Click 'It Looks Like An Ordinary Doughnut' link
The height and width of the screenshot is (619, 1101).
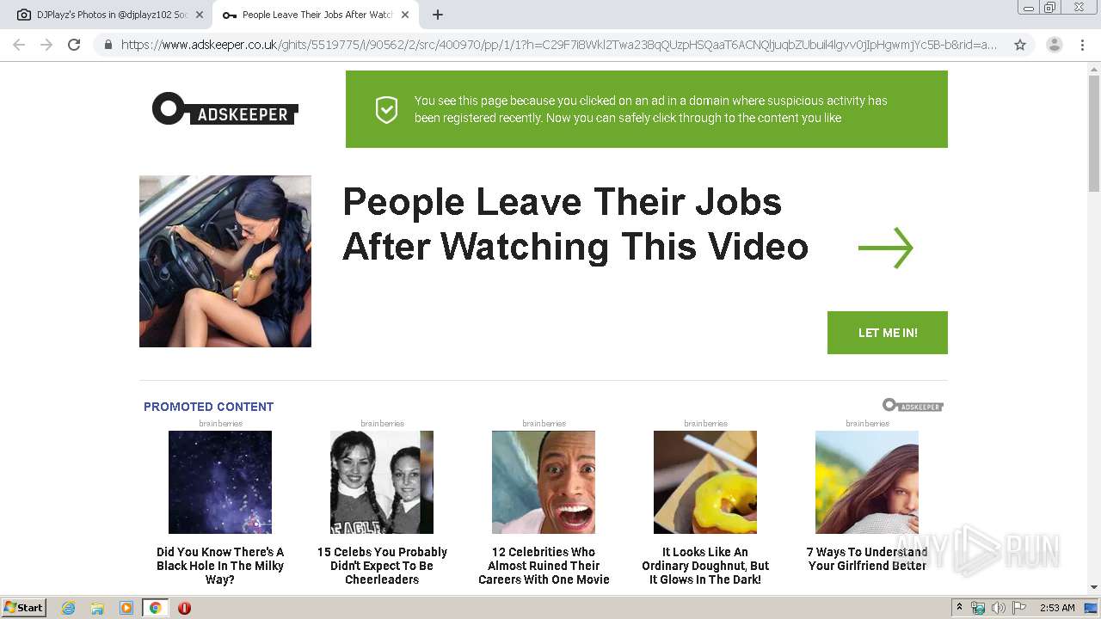[705, 566]
